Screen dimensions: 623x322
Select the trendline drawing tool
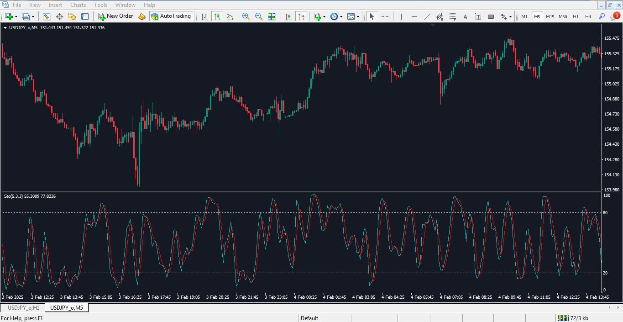pos(427,16)
